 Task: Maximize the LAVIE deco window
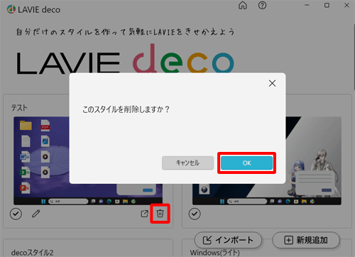pyautogui.click(x=327, y=5)
